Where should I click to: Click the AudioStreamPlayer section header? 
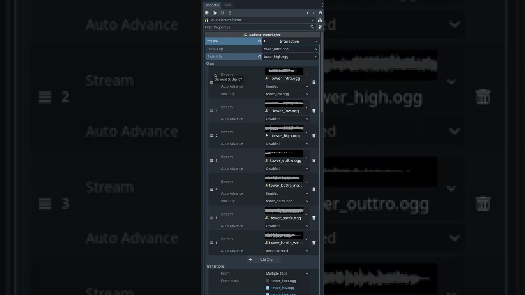[262, 35]
